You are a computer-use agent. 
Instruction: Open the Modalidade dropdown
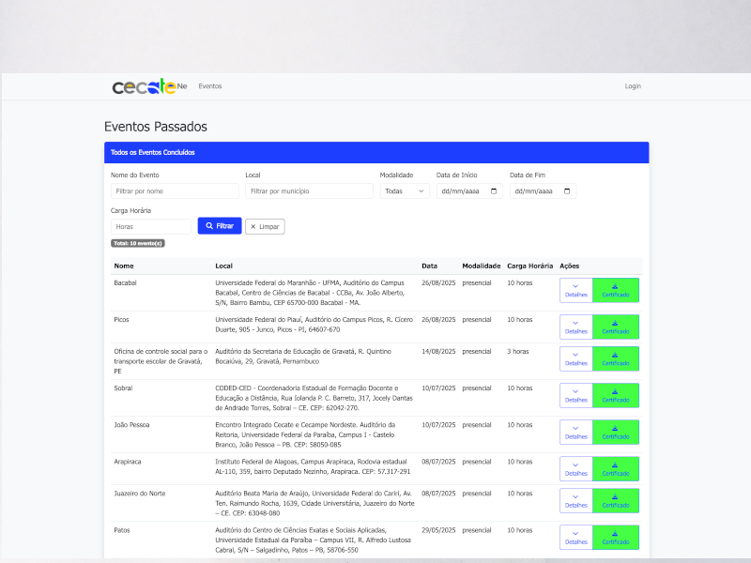405,190
